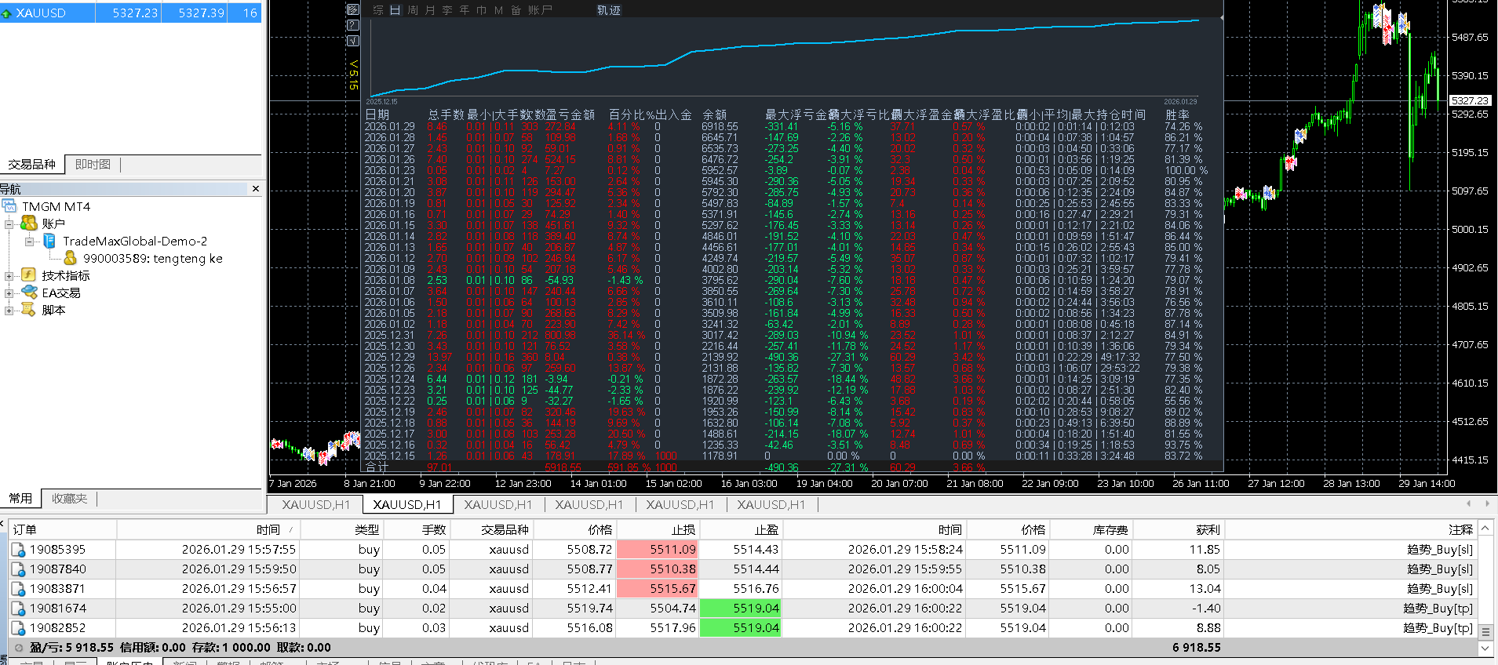Click the 技术指标 indicators icon

coord(29,275)
